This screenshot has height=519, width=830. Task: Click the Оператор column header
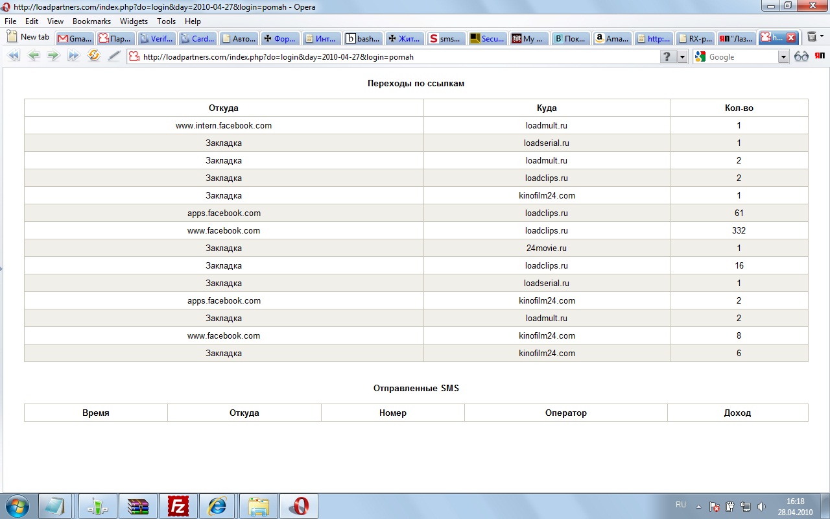566,413
